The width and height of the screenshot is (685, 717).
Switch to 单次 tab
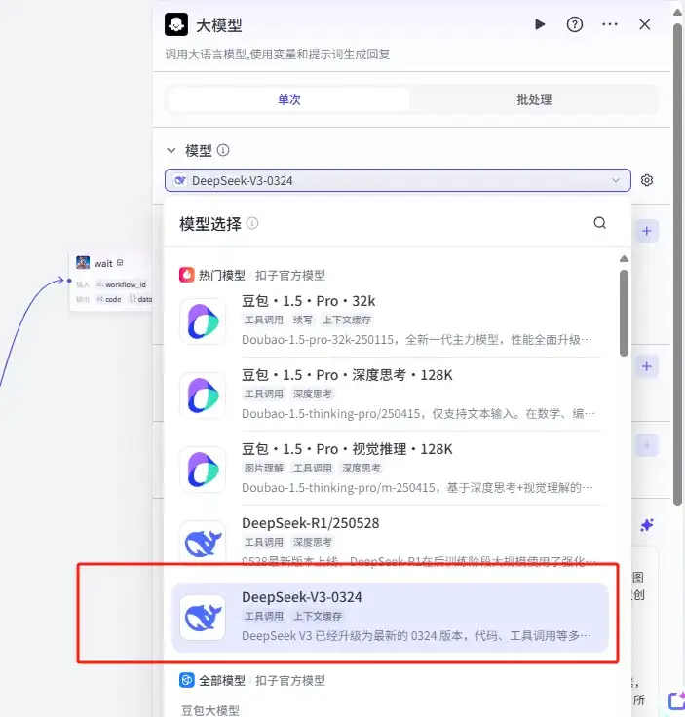click(289, 99)
